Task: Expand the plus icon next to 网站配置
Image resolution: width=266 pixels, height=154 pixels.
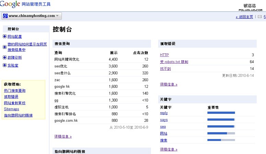Action: [x=4, y=37]
